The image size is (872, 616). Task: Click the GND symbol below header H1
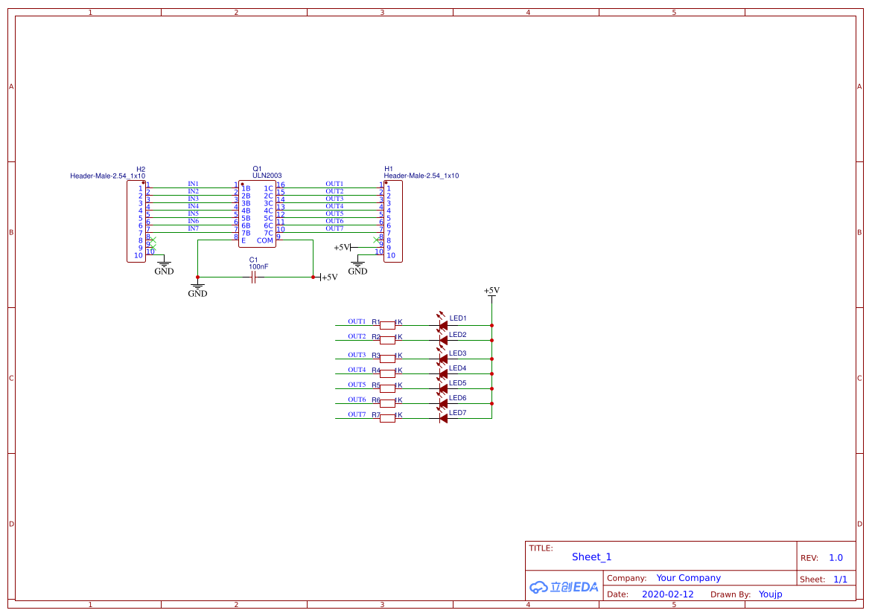click(x=357, y=266)
